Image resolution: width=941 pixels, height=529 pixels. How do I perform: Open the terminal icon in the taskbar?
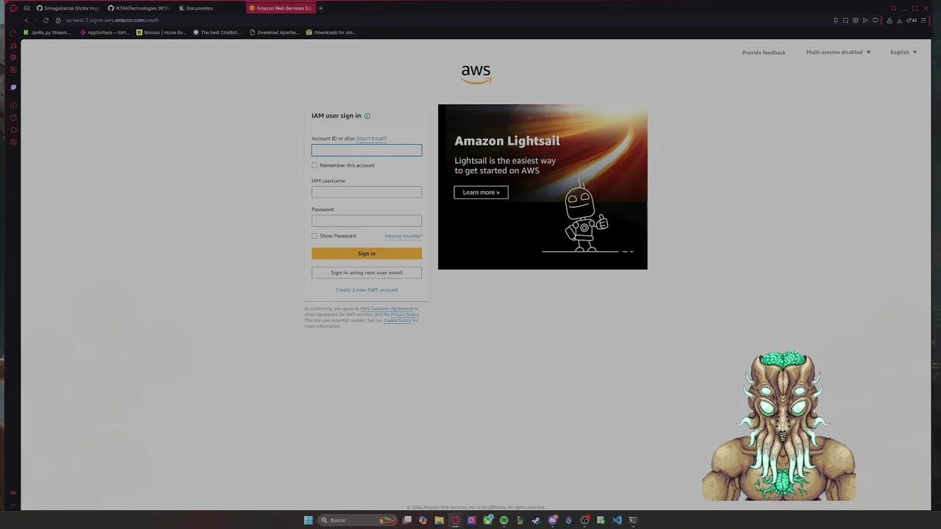click(633, 520)
